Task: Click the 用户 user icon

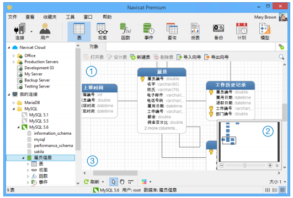Action: (45, 29)
